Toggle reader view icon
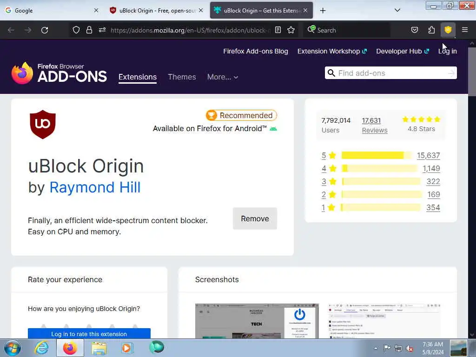Viewport: 476px width, 357px height. point(278,30)
